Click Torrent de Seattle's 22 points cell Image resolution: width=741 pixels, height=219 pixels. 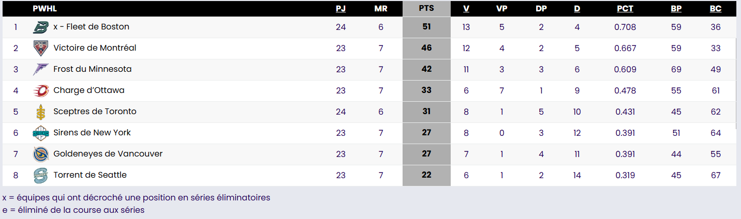tap(426, 175)
